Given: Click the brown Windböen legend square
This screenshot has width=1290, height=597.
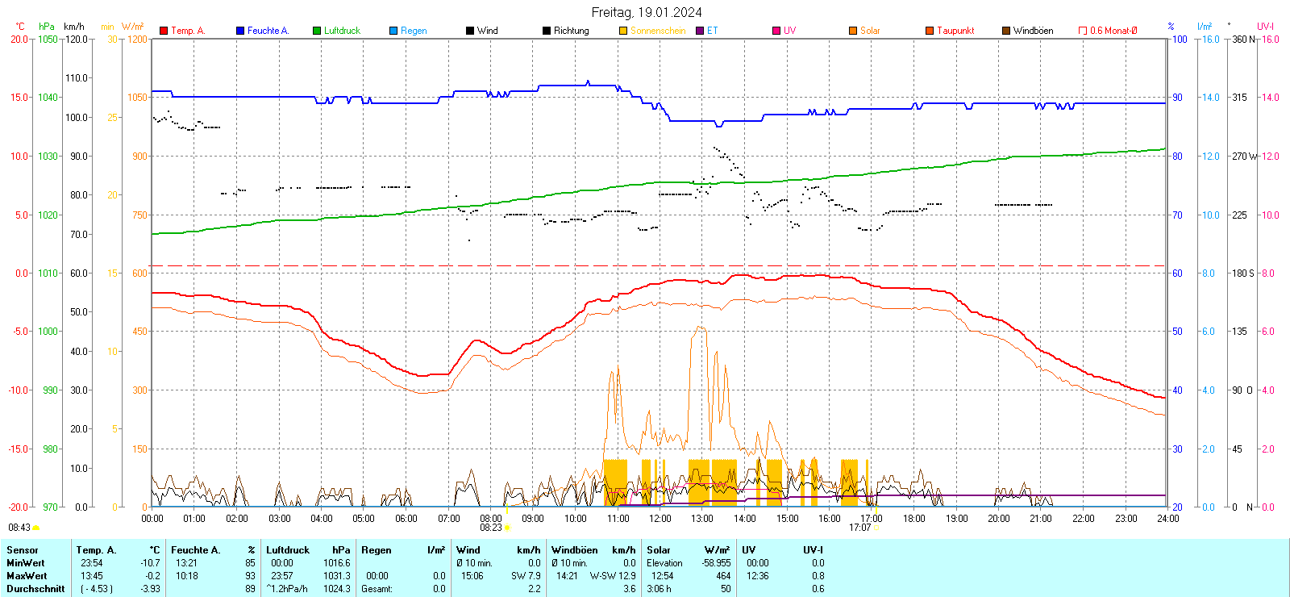Looking at the screenshot, I should 1006,31.
